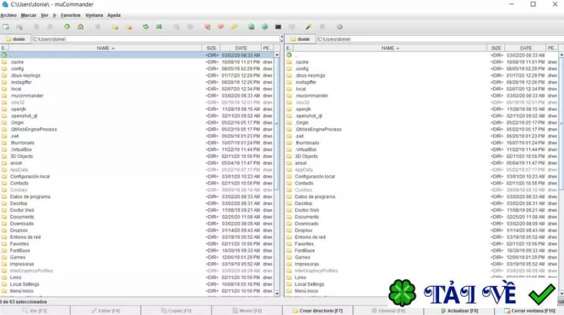Open the black terminal command icon
The height and width of the screenshot is (315, 564).
coord(278,27)
